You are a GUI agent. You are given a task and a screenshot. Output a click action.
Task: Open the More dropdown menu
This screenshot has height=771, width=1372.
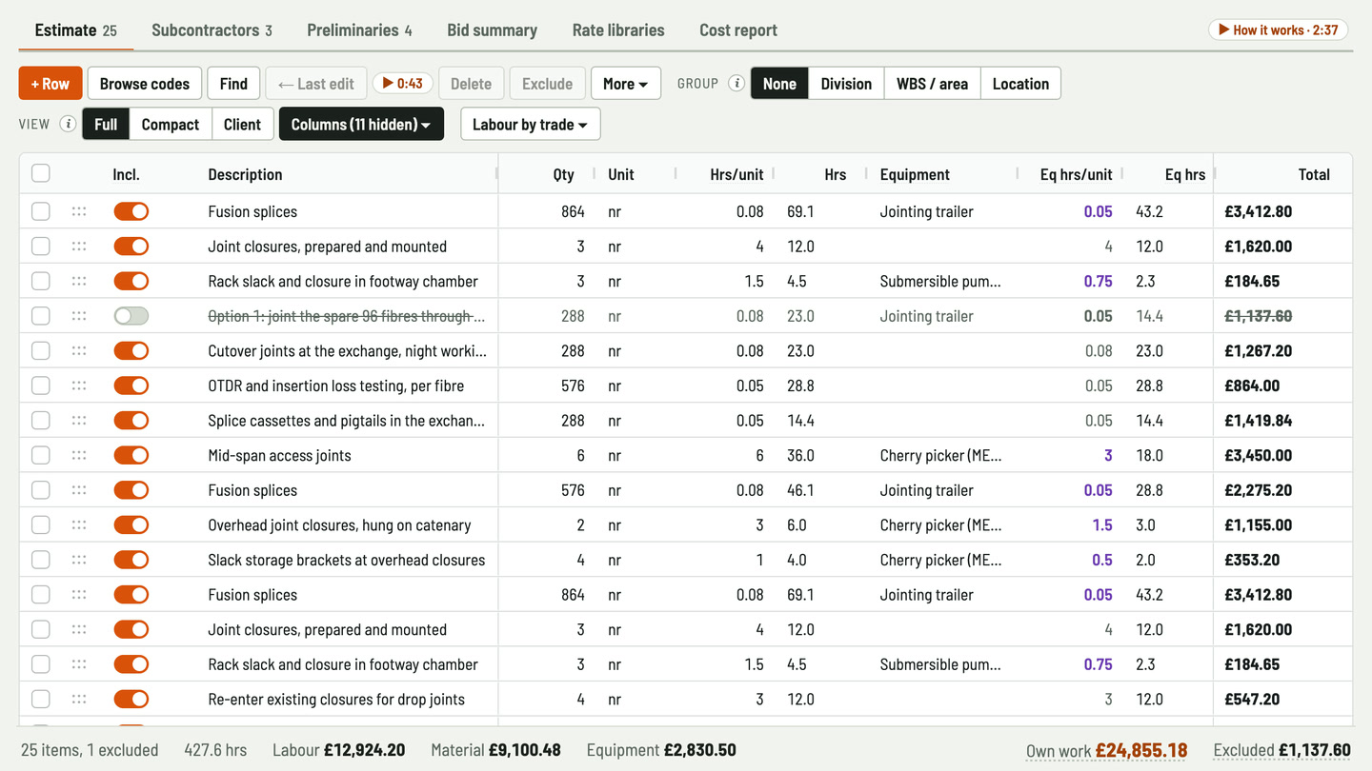click(x=626, y=84)
